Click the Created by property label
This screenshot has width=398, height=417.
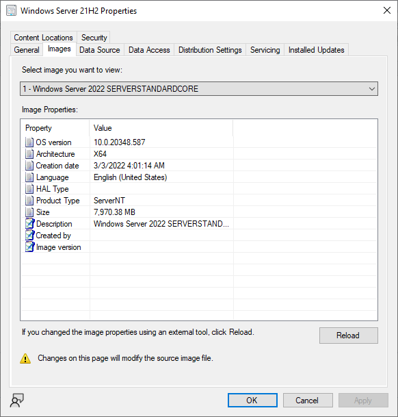(53, 236)
